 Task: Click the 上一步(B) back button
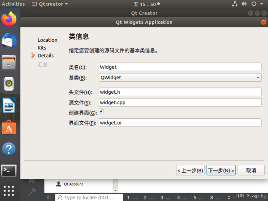point(190,170)
